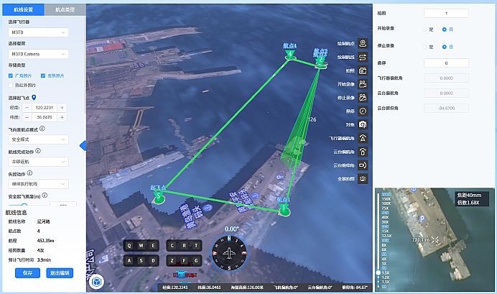Click the T key button on map
Image resolution: width=497 pixels, height=294 pixels.
pyautogui.click(x=196, y=245)
